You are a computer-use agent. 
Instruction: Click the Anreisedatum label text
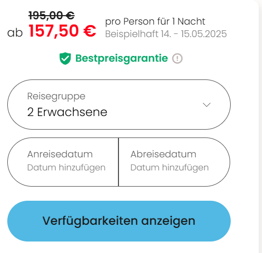[60, 154]
